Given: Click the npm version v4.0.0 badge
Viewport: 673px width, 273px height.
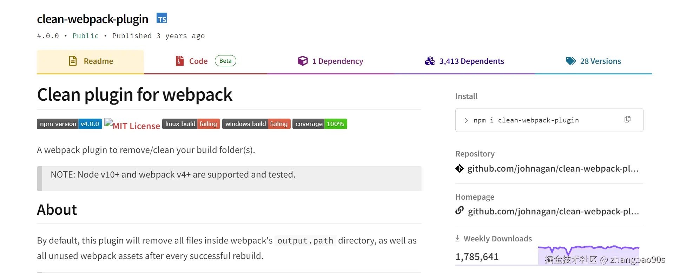Looking at the screenshot, I should click(x=70, y=124).
